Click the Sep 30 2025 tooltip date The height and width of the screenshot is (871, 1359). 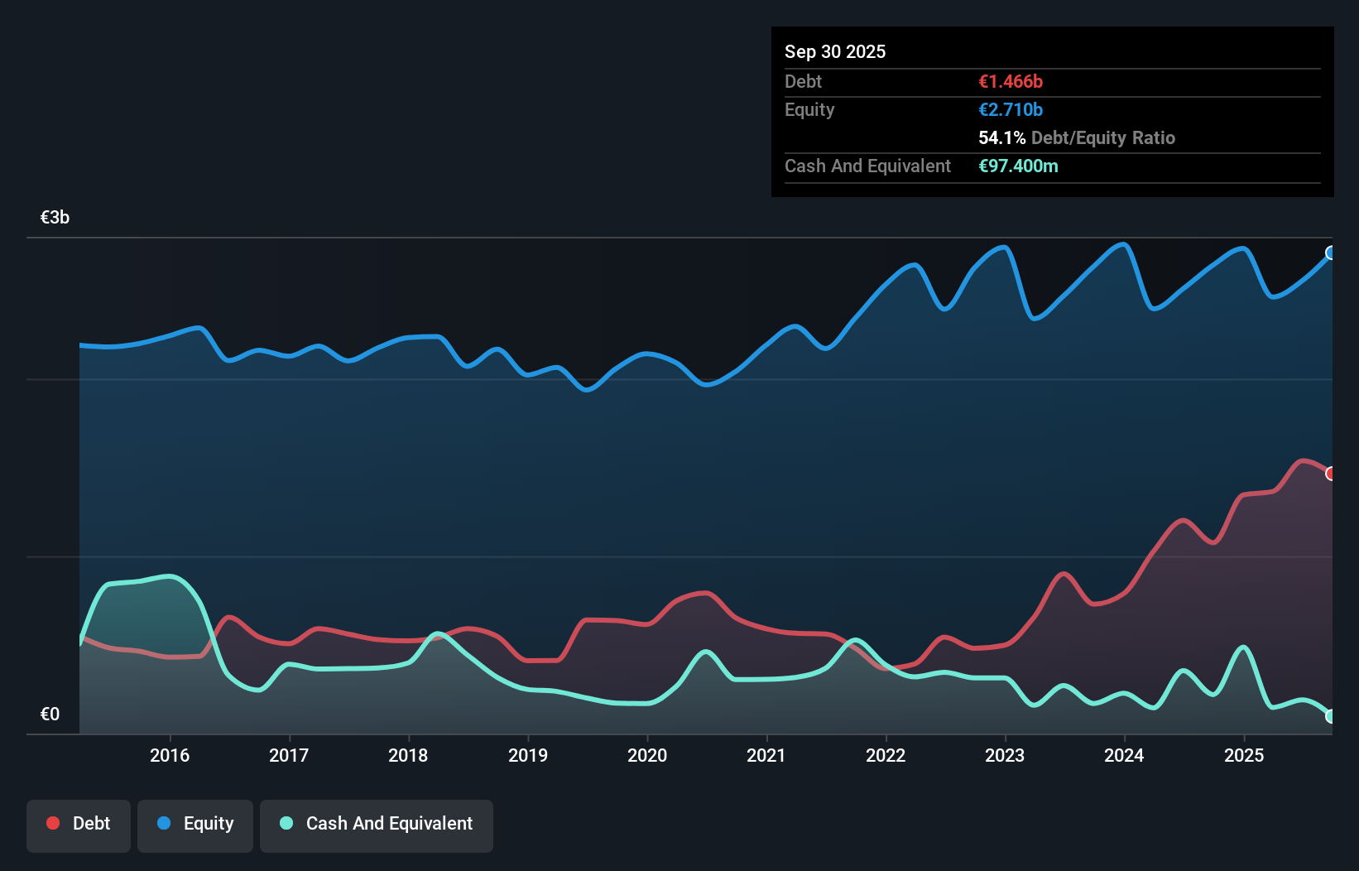pyautogui.click(x=835, y=51)
